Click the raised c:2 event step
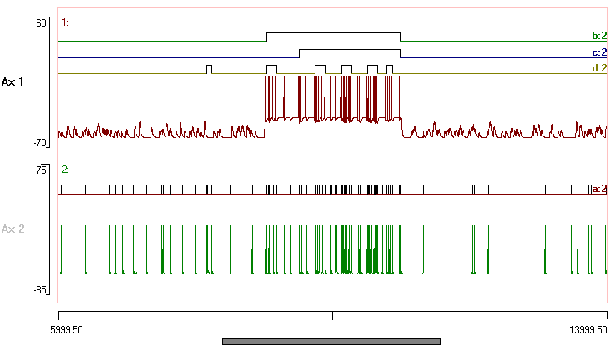The image size is (615, 345). (x=350, y=50)
